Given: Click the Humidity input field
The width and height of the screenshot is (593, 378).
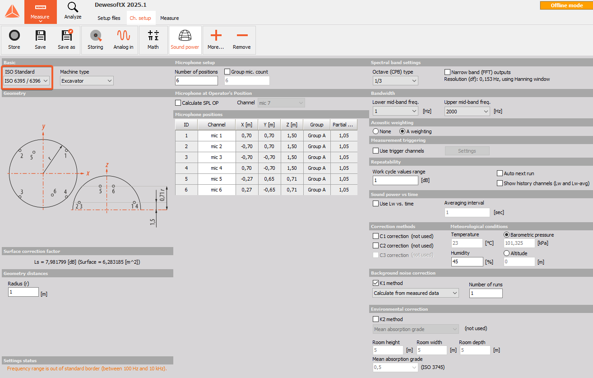Looking at the screenshot, I should [x=467, y=261].
